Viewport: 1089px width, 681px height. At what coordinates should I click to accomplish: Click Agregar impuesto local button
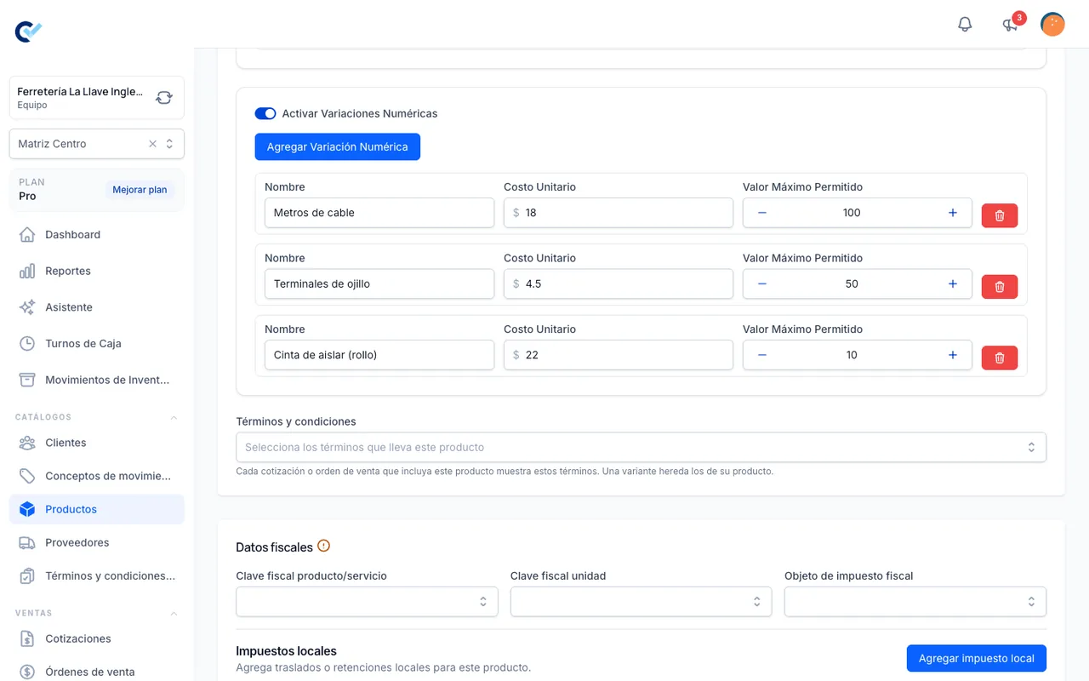click(x=977, y=658)
